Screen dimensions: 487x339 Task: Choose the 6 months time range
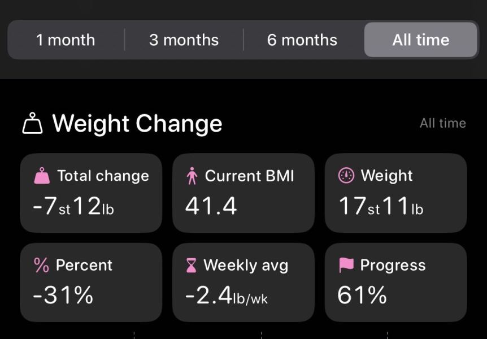click(x=302, y=40)
